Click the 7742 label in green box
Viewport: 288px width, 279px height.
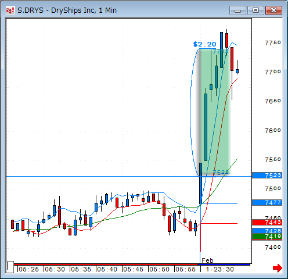coord(221,52)
